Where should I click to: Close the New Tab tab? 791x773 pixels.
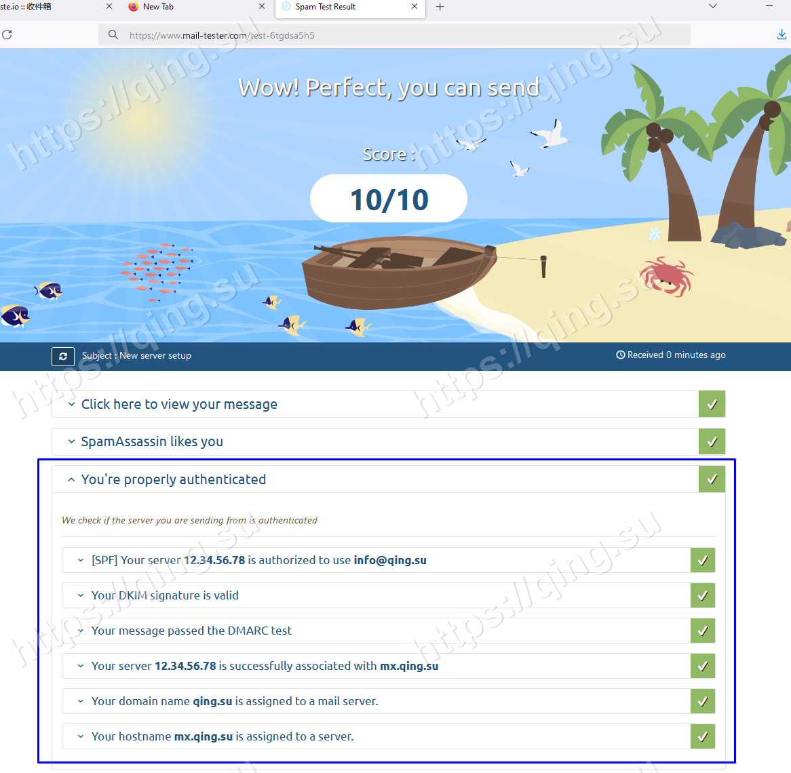tap(262, 7)
